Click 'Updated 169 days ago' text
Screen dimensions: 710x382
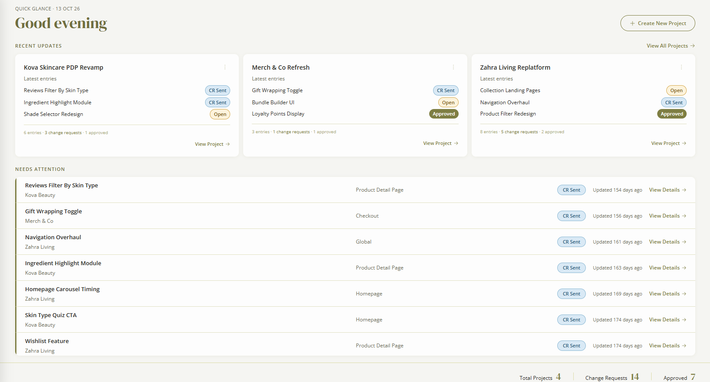point(617,294)
